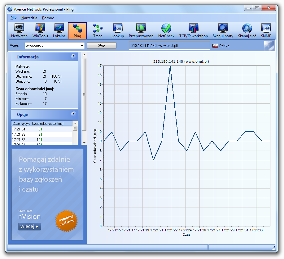The width and height of the screenshot is (284, 259).
Task: Select the 17:21:32 ping result row
Action: pos(42,140)
